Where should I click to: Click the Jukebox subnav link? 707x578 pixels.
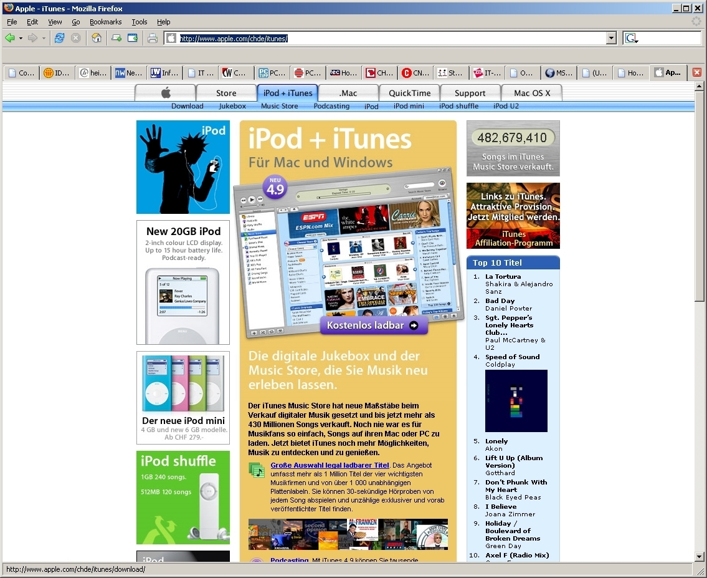click(232, 106)
